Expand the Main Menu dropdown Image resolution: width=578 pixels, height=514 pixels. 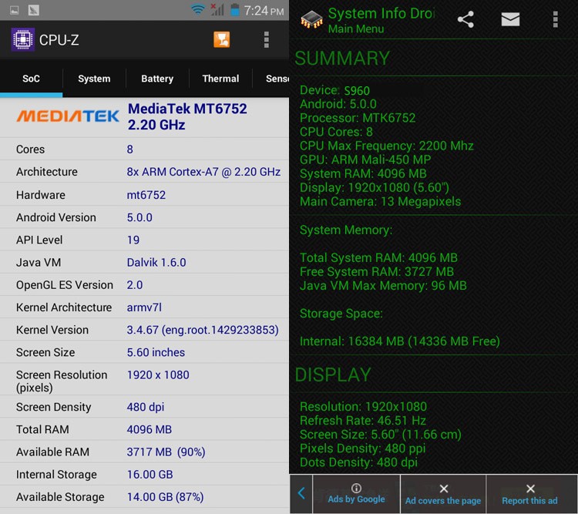(357, 29)
